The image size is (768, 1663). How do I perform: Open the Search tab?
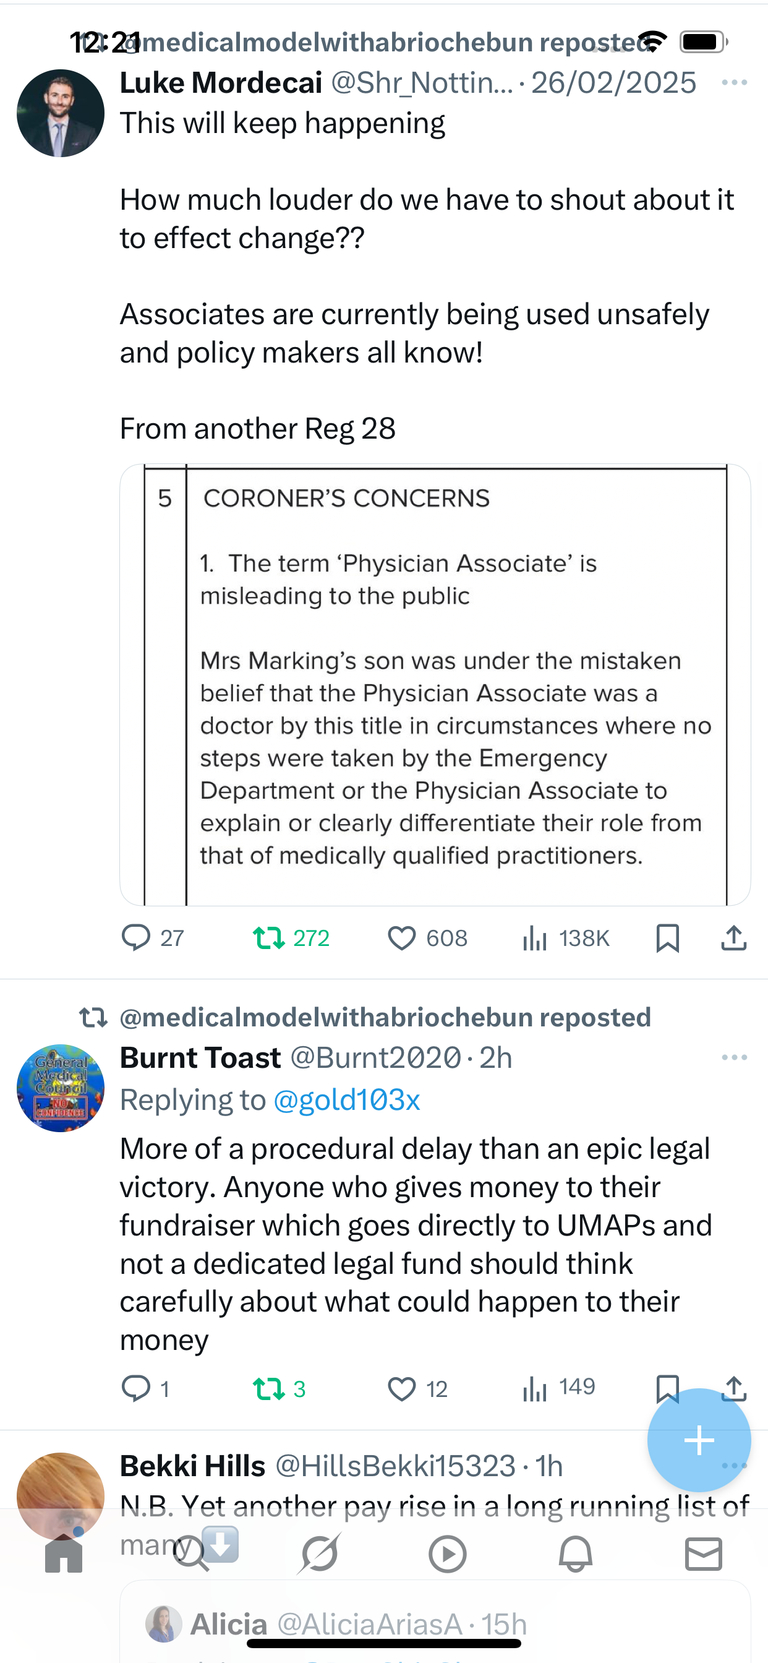click(x=191, y=1554)
